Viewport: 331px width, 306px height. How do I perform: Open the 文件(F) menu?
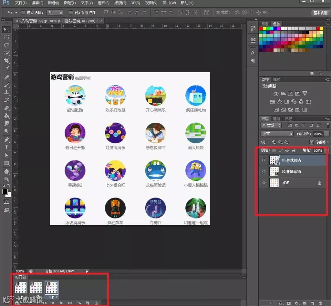(21, 3)
